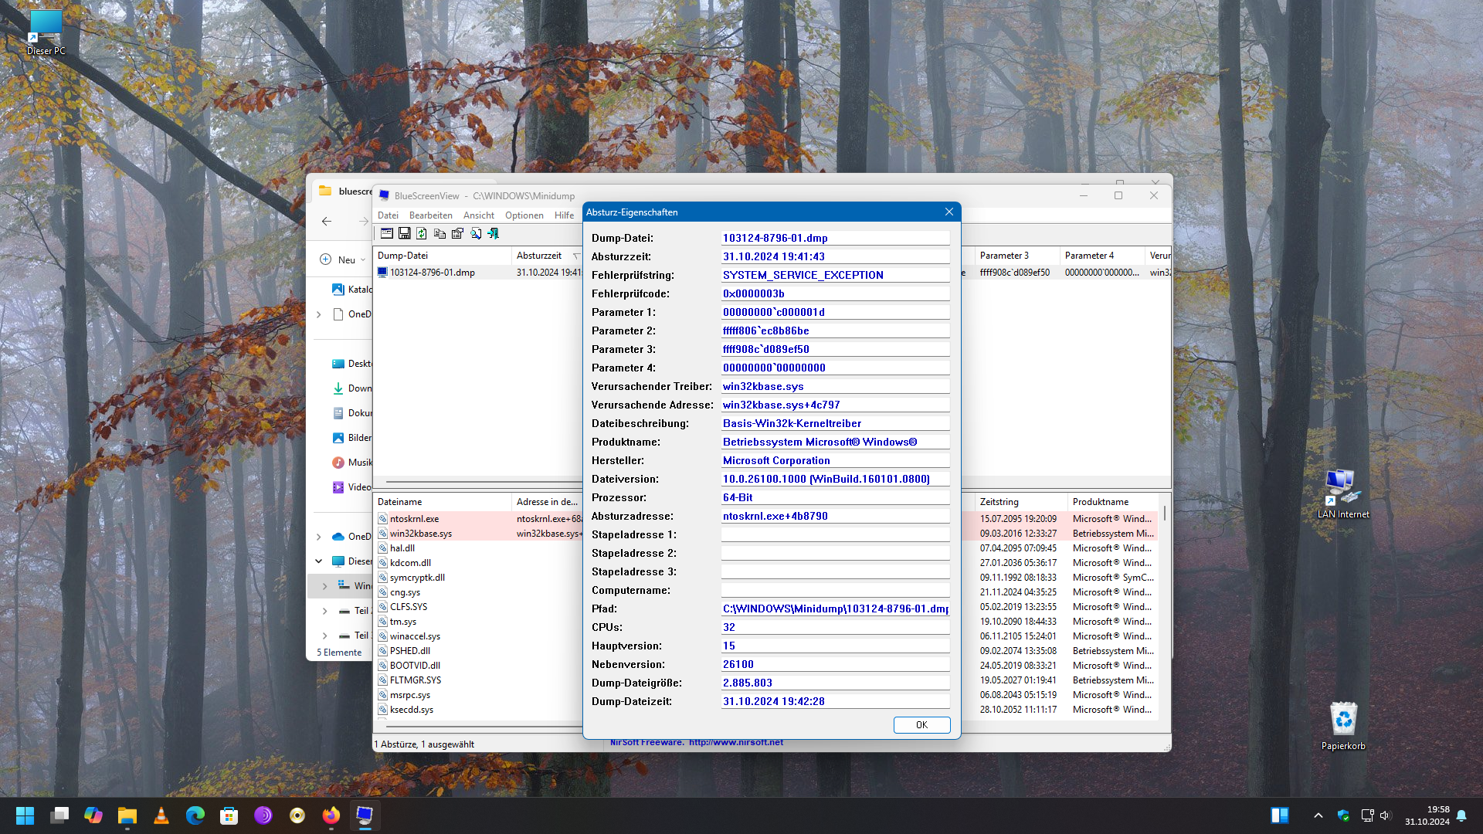Open the Ansicht menu
The width and height of the screenshot is (1483, 834).
(x=478, y=215)
